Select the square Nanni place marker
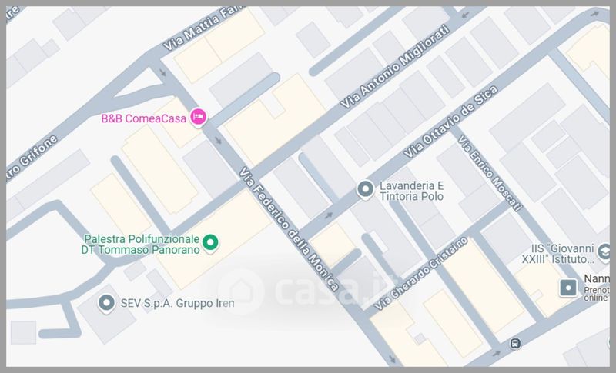This screenshot has height=373, width=616. tap(568, 288)
